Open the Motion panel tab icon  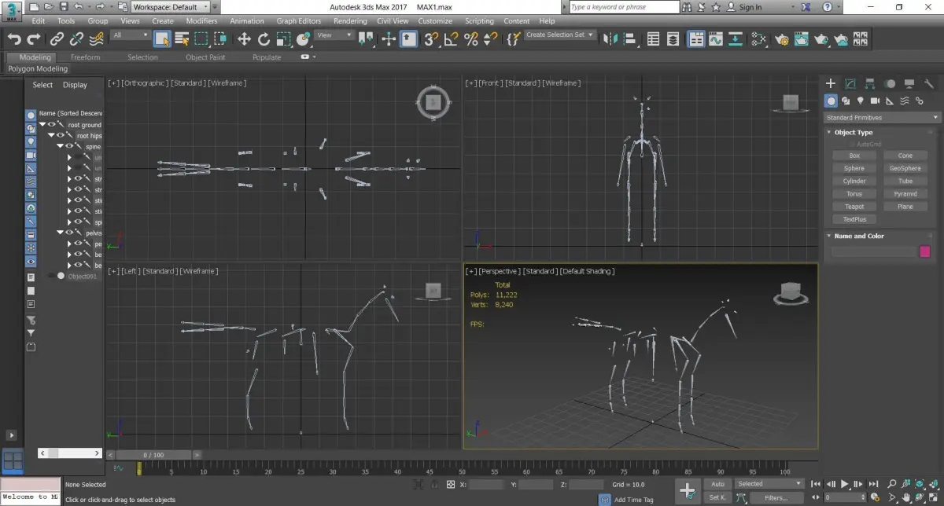tap(890, 83)
